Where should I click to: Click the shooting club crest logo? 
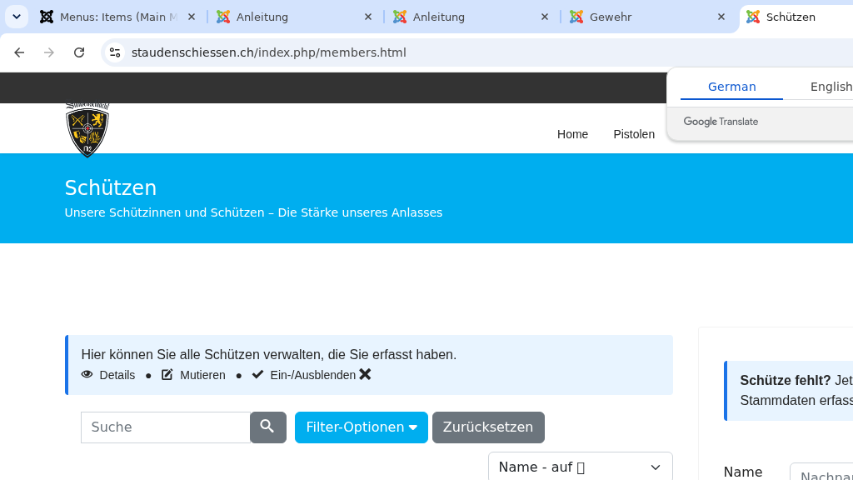[87, 129]
